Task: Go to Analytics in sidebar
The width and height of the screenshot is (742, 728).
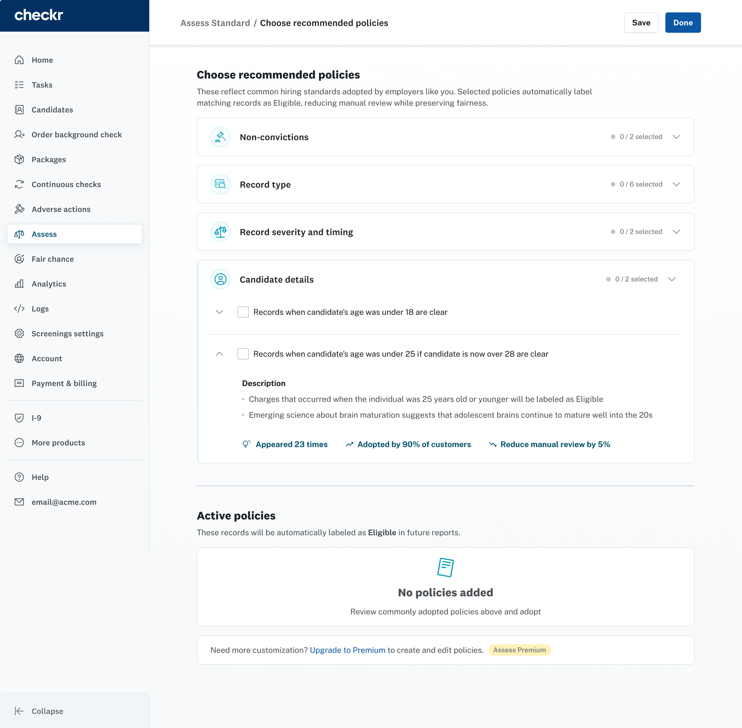Action: coord(49,284)
